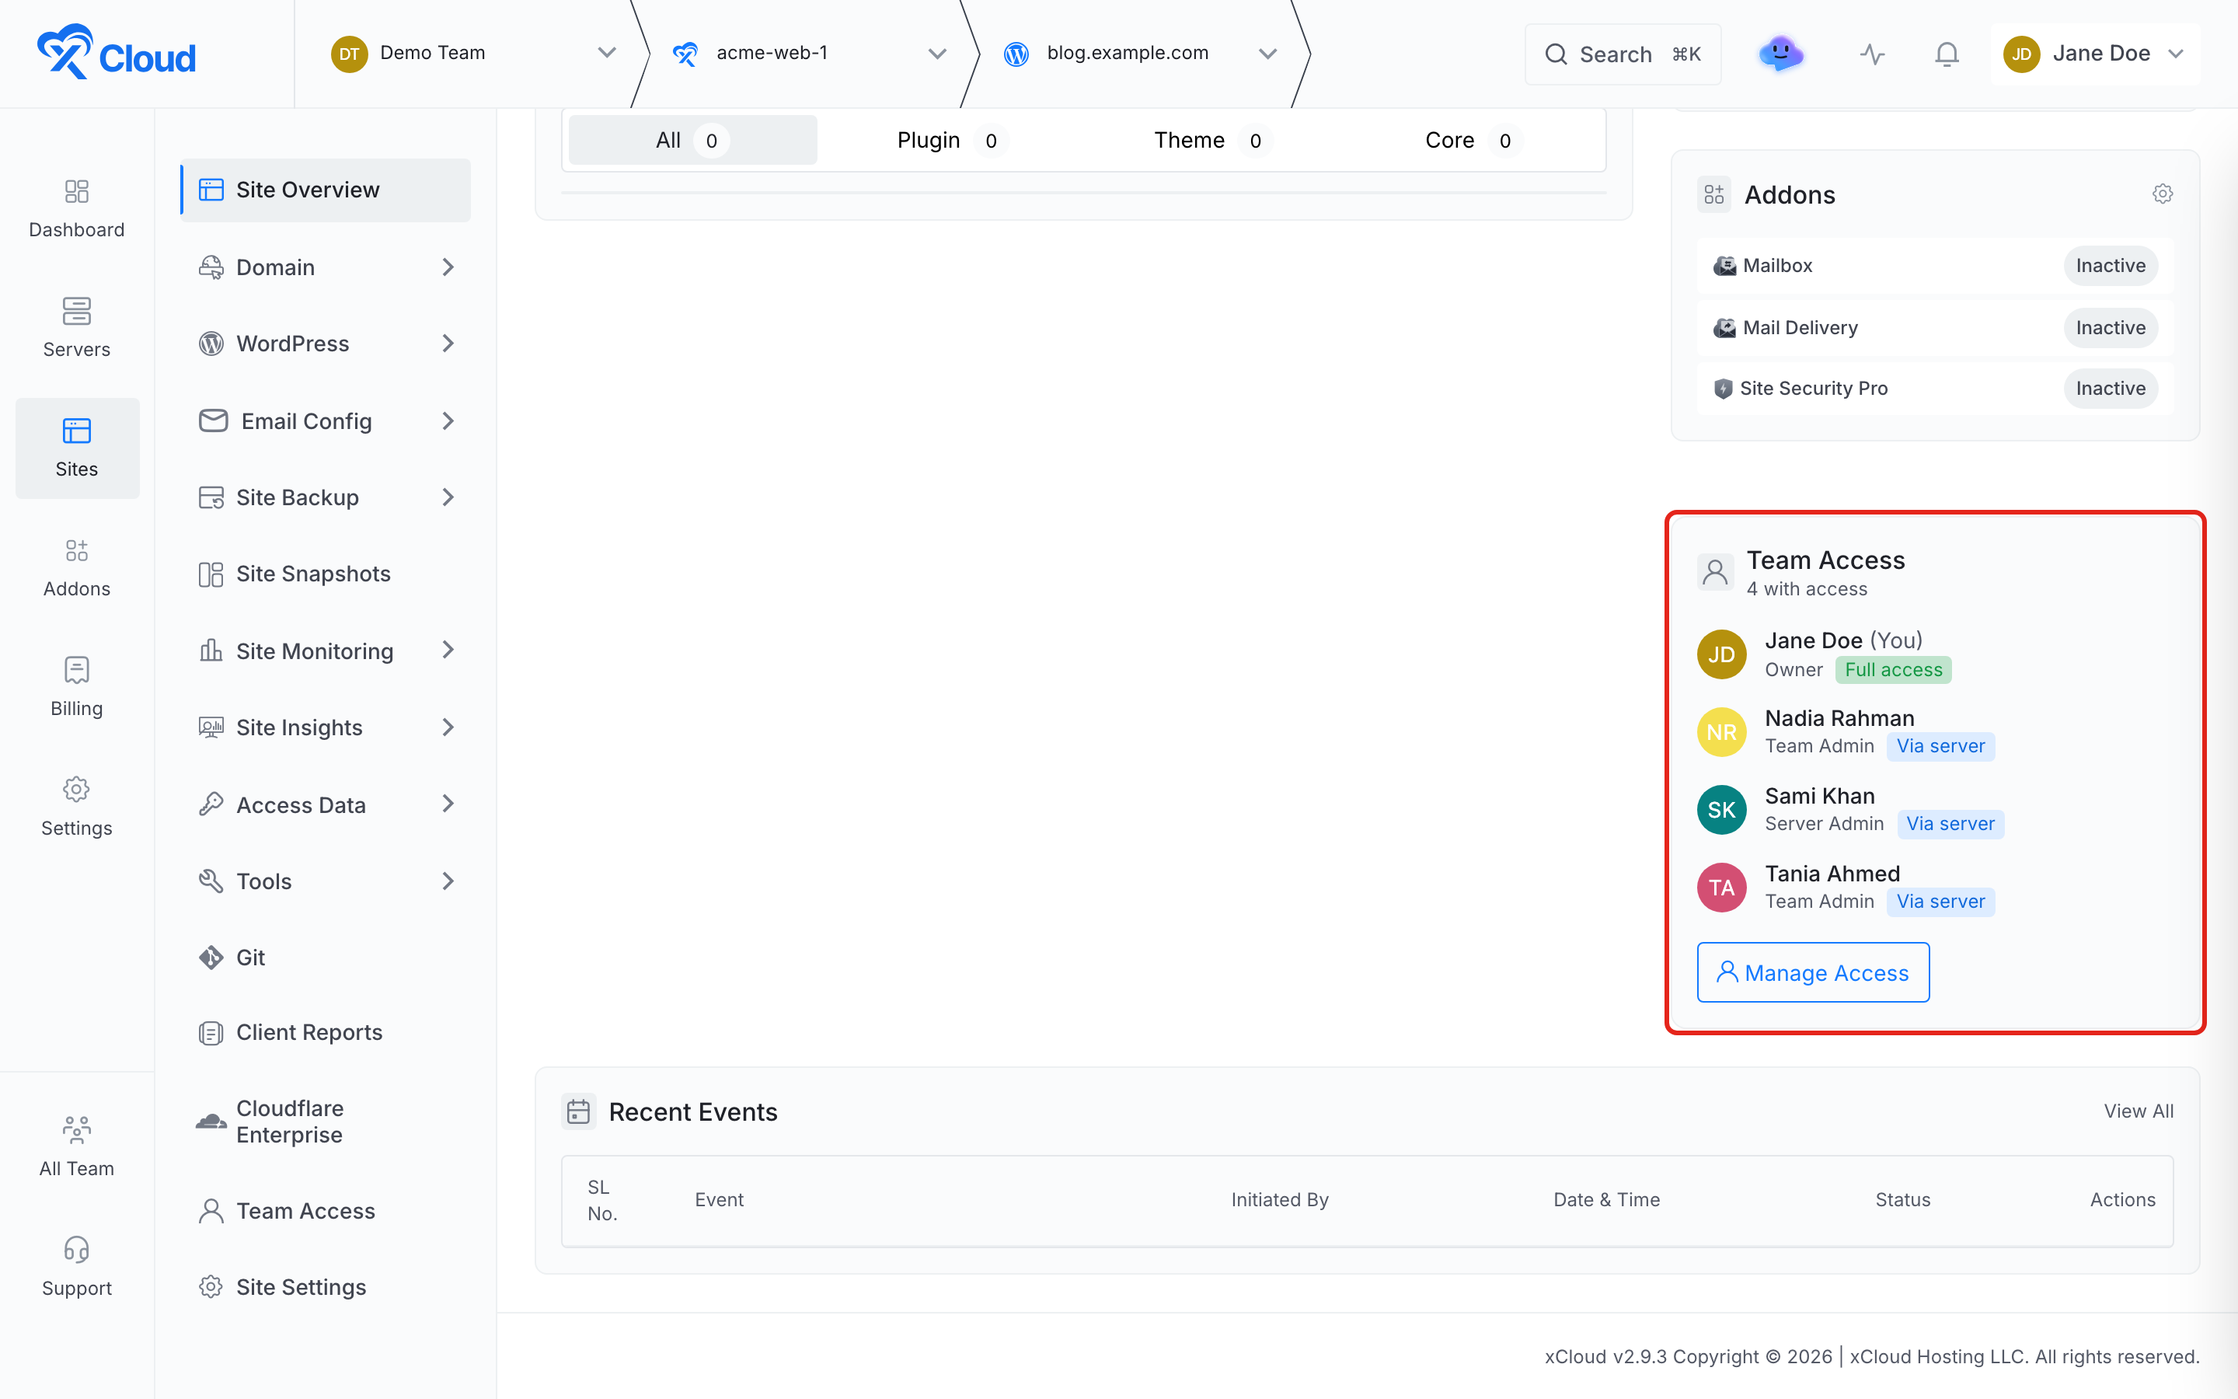Click the Mail Delivery addon label
Viewport: 2238px width, 1399px height.
point(1800,327)
